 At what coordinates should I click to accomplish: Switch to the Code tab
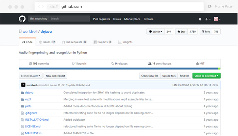click(28, 42)
